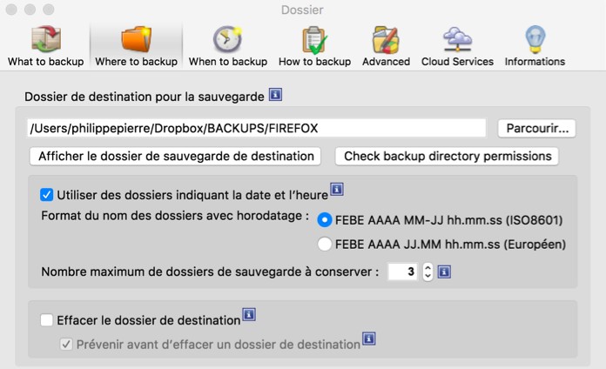Click info icon next to timestamped folders option

pos(338,189)
